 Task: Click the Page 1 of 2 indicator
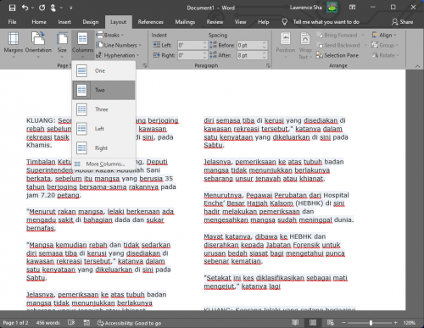(15, 323)
